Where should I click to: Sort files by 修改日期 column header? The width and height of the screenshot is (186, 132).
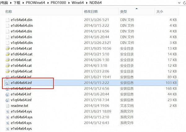(x=91, y=11)
